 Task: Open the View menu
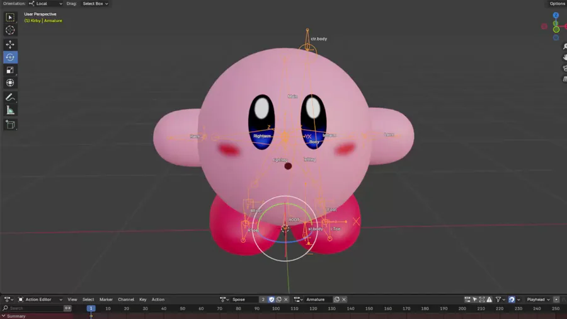click(x=72, y=299)
